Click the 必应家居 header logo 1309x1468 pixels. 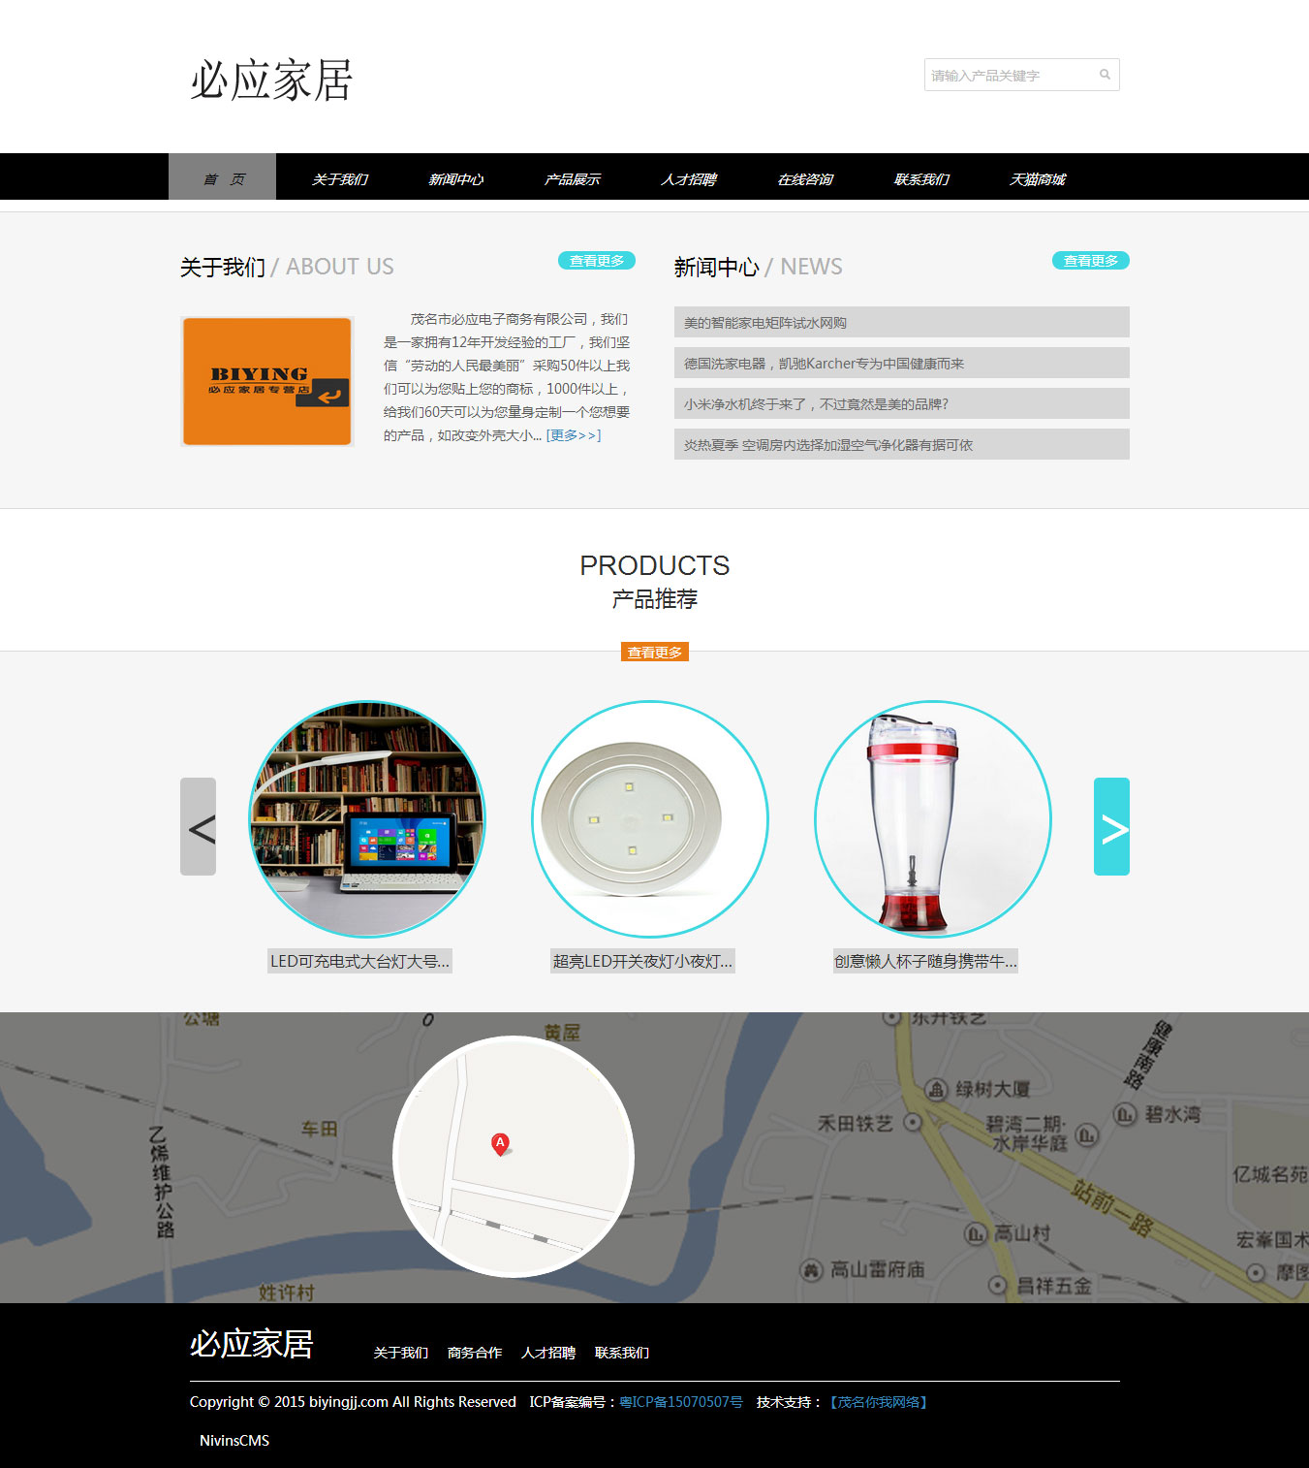(271, 80)
